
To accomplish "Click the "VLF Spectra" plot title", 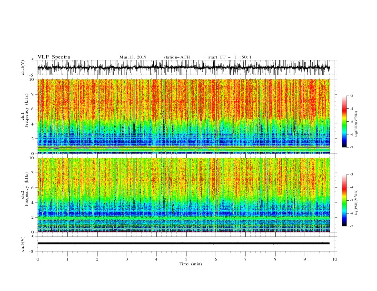I will pos(54,57).
